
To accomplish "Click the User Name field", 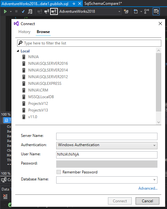I will coord(107,155).
